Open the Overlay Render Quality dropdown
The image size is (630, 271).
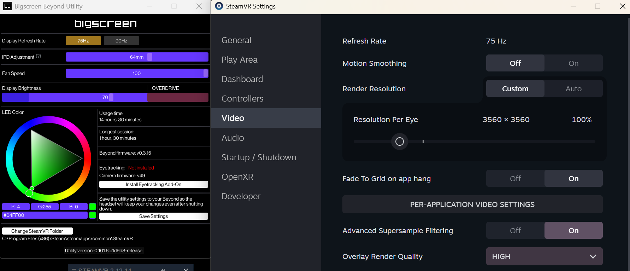click(544, 256)
